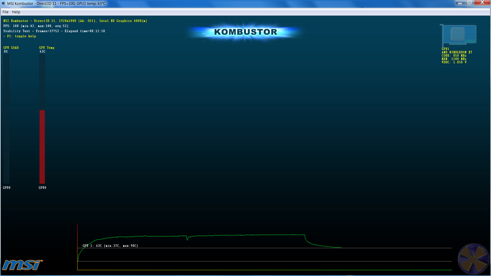This screenshot has width=491, height=276.
Task: Click the GPU0 label under the load bar
Action: point(7,188)
